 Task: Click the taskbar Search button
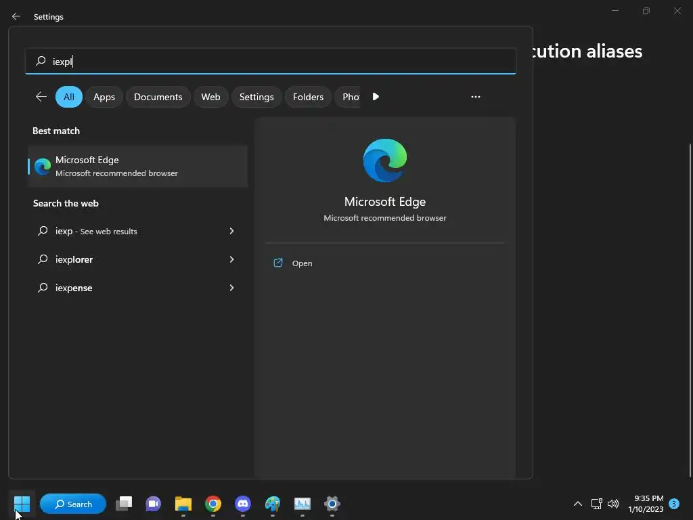tap(73, 504)
